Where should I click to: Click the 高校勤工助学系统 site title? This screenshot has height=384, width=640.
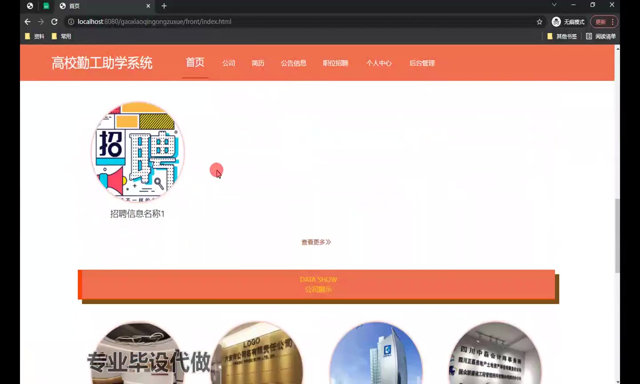102,63
